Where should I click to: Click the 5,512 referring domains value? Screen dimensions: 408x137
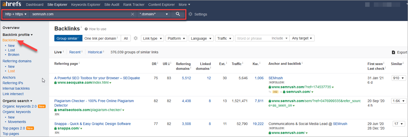point(186,78)
